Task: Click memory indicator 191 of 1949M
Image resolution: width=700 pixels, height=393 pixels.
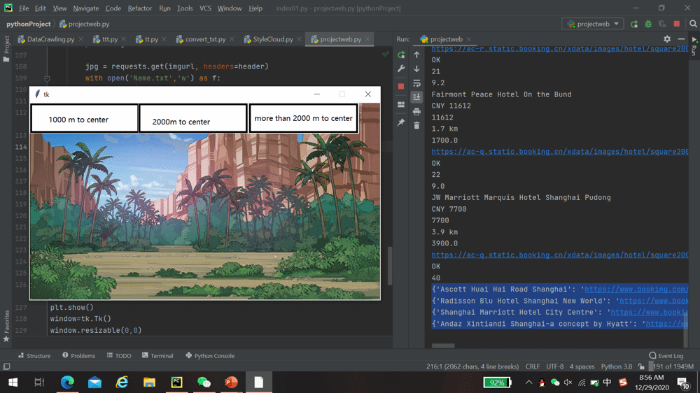Action: [673, 366]
